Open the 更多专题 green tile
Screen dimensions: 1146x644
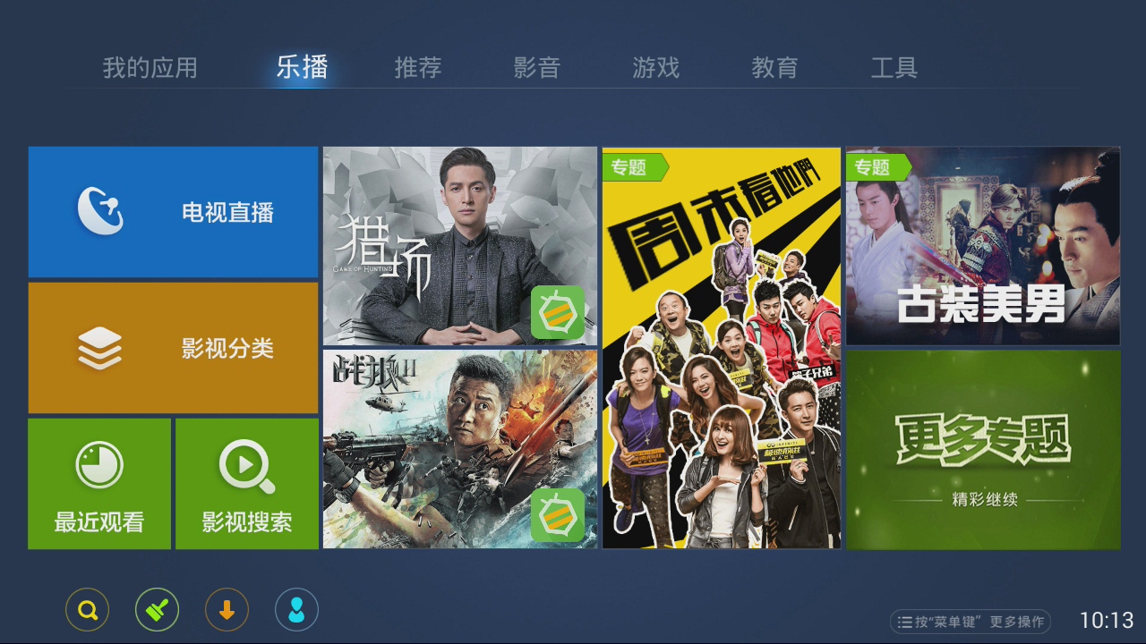pos(983,450)
